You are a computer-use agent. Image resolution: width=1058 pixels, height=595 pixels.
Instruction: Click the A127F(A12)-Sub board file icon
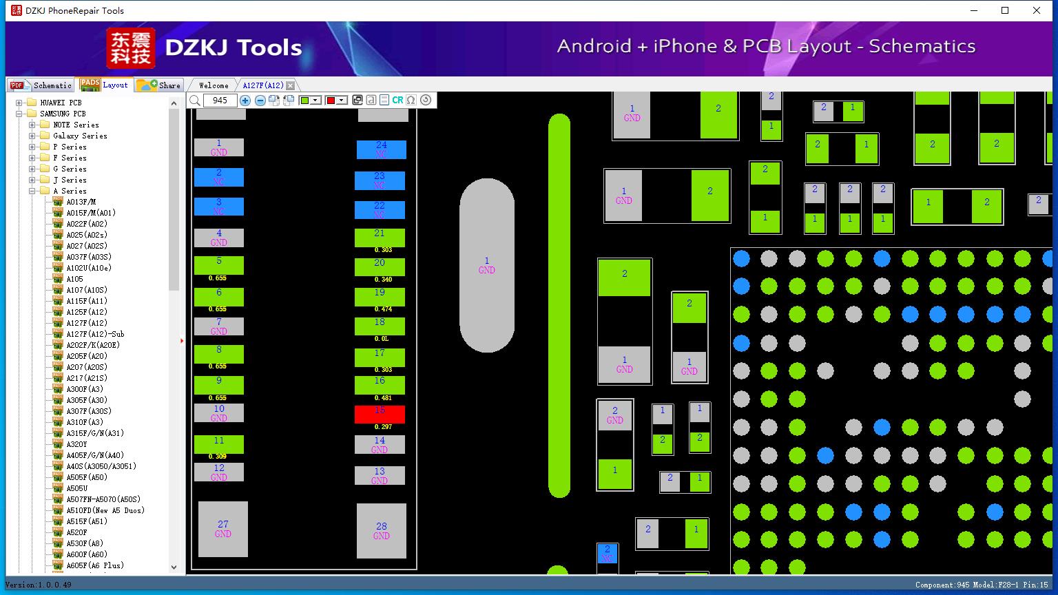pos(58,334)
